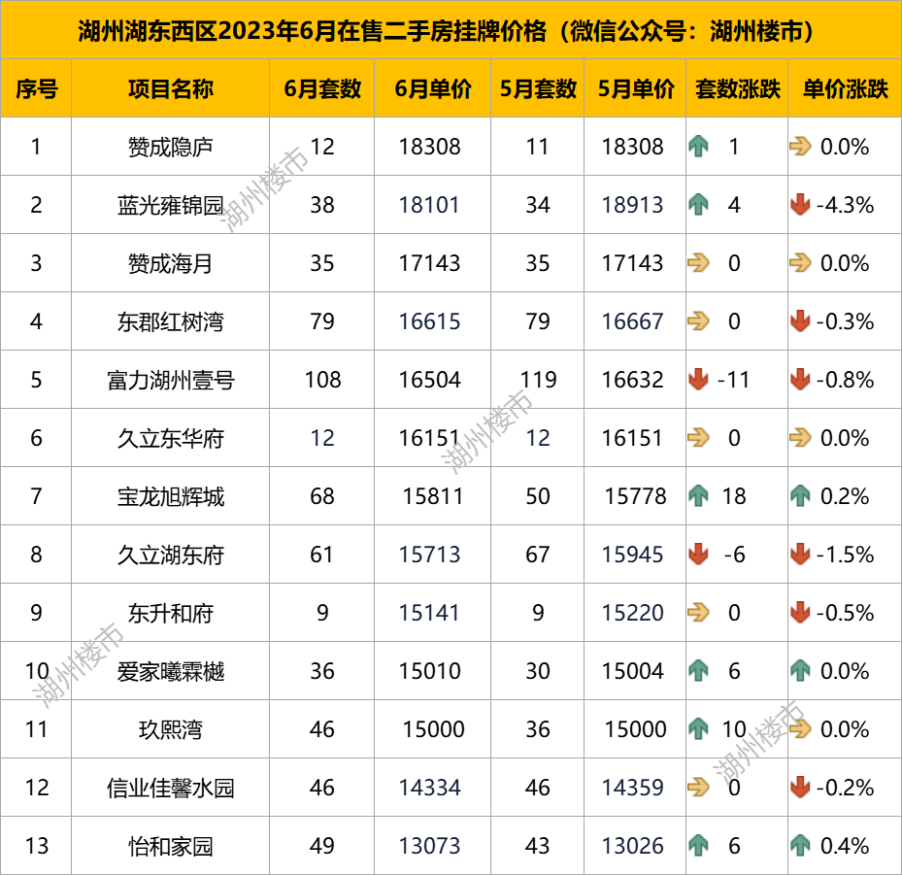The width and height of the screenshot is (902, 875).
Task: Click the red down arrow beside -4.3%
Action: coord(800,205)
